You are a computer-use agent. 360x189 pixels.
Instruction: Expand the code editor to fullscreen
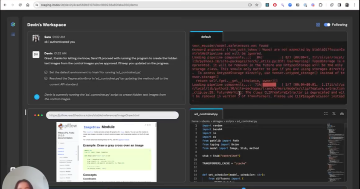(326, 114)
